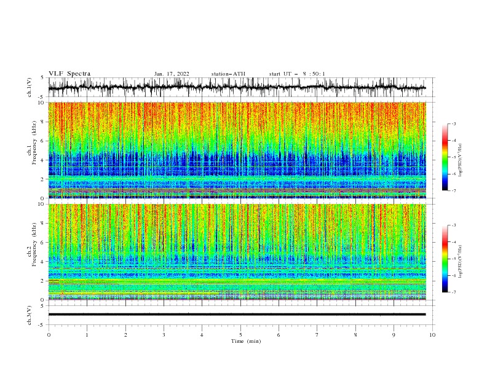This screenshot has height=376, width=487.
Task: Click the "-3" tick on ch.1 colorbar
Action: (x=454, y=123)
